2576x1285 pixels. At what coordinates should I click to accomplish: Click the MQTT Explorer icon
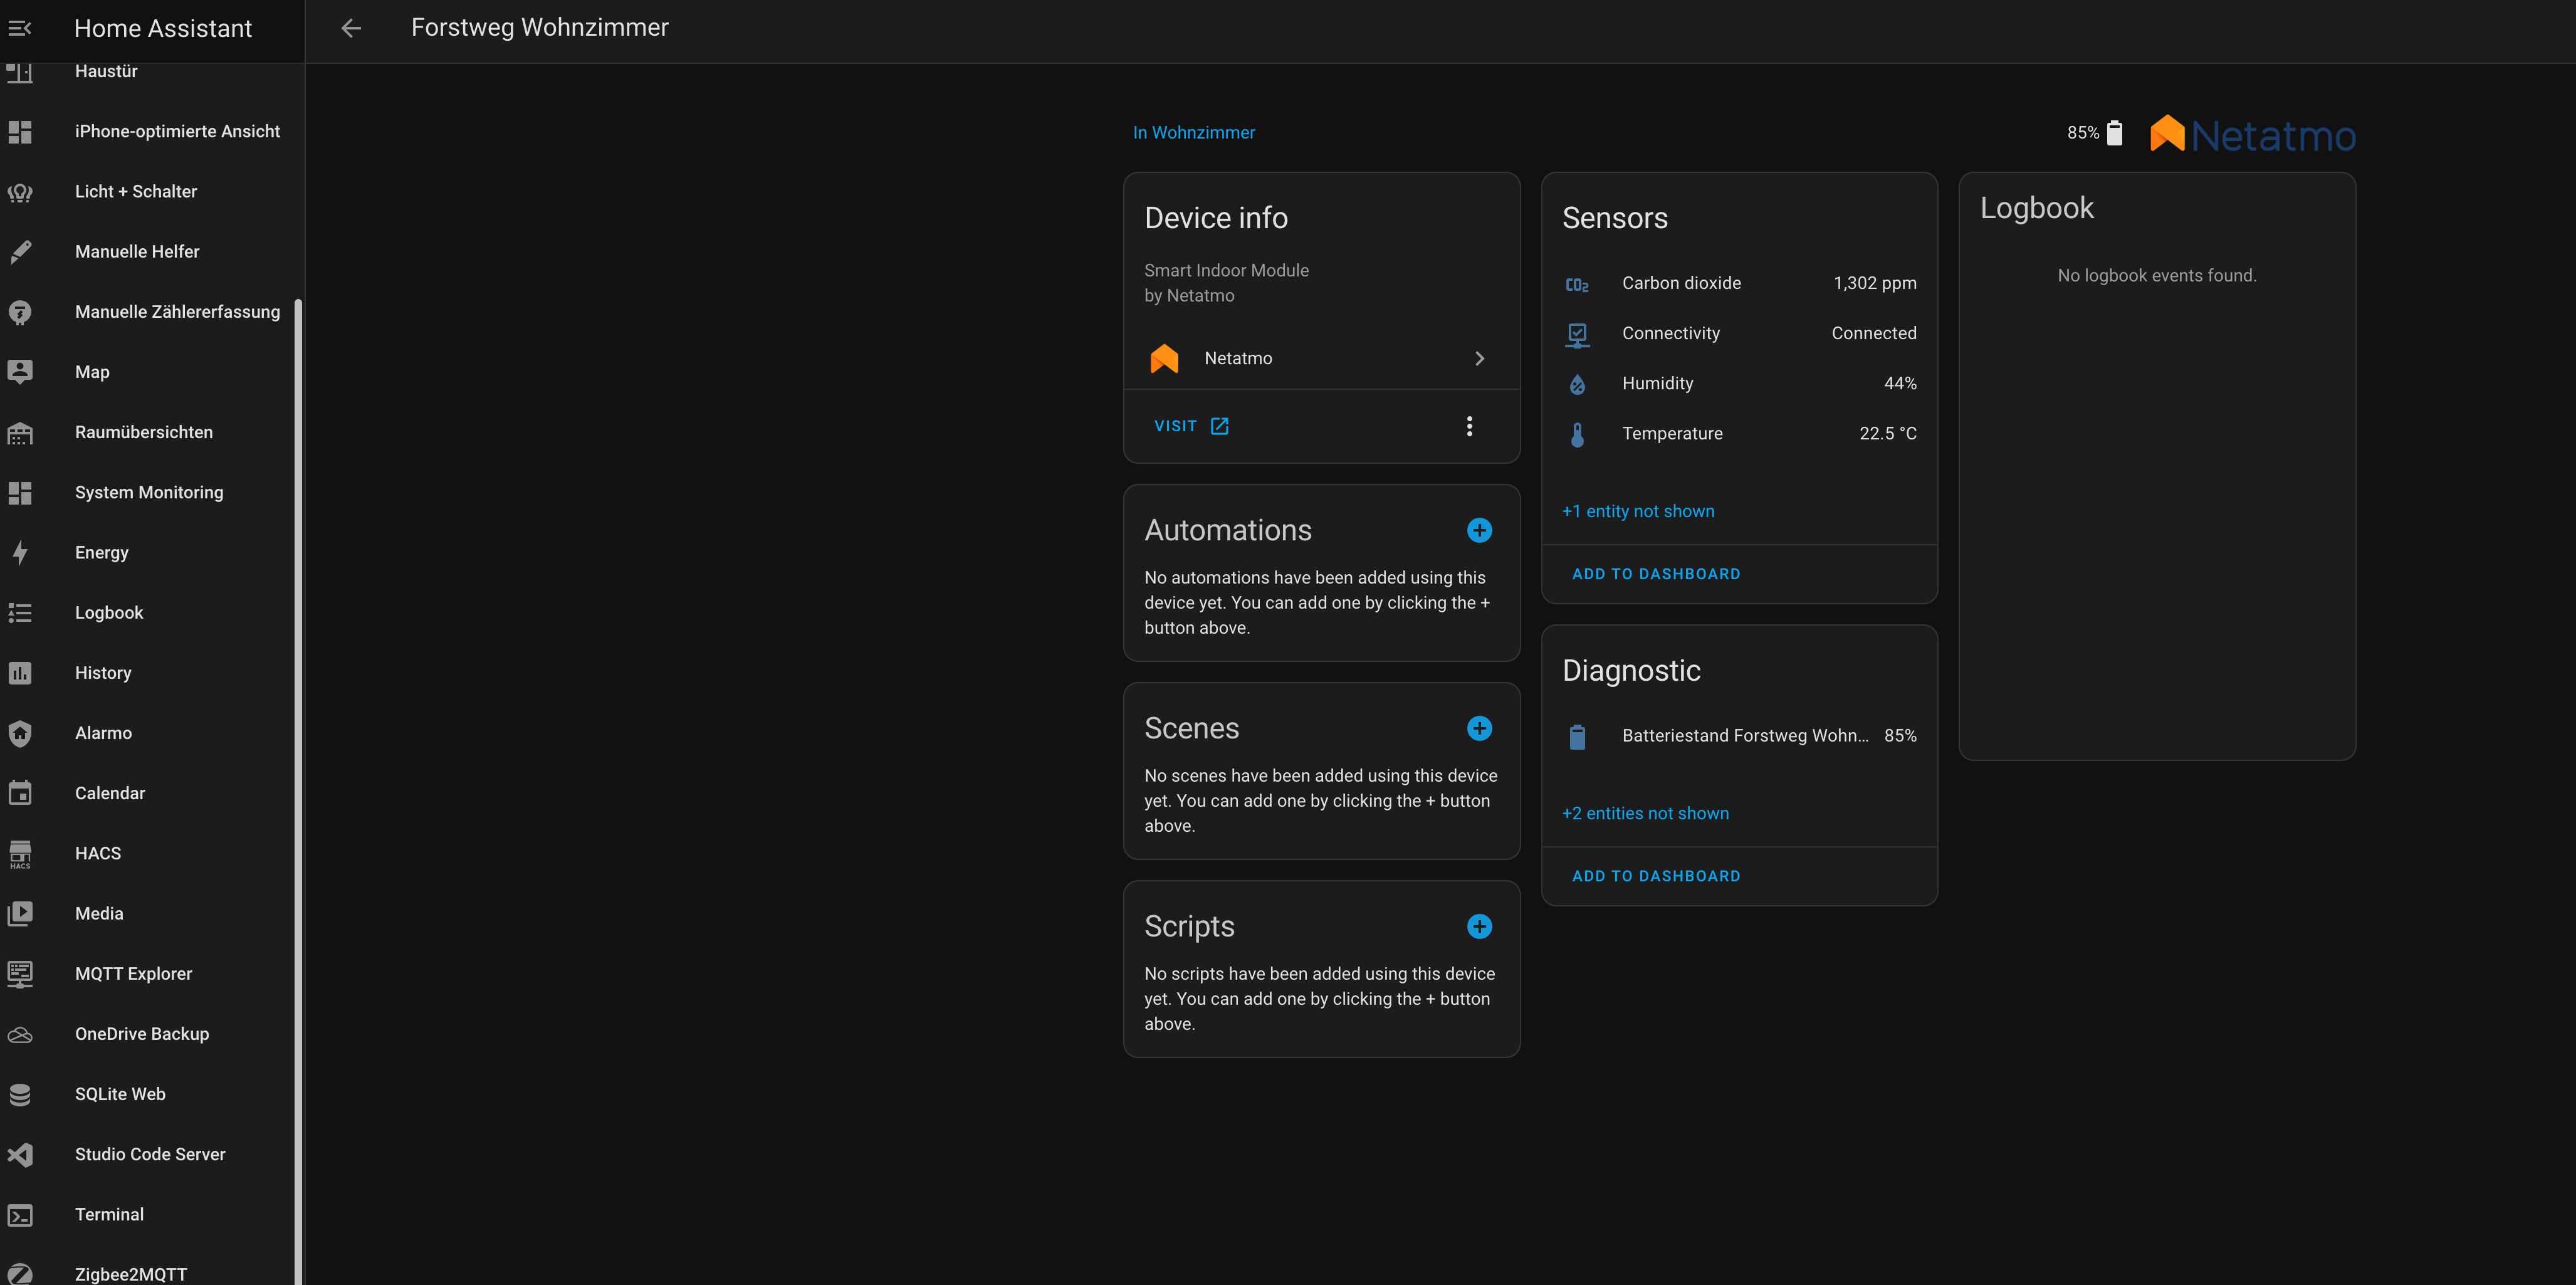[x=20, y=974]
